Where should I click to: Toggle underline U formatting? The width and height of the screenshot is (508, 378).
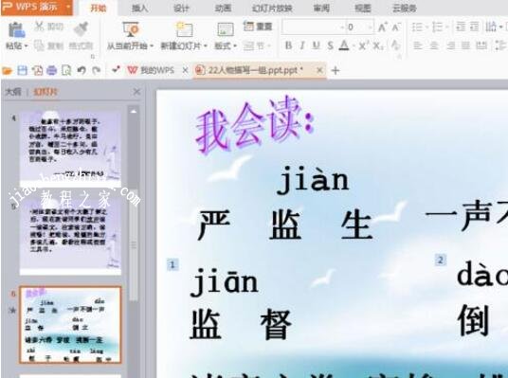click(x=317, y=45)
